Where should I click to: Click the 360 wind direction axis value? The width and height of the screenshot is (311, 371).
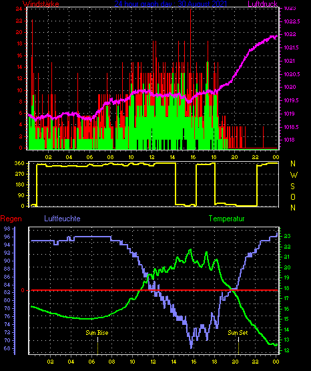(19, 163)
